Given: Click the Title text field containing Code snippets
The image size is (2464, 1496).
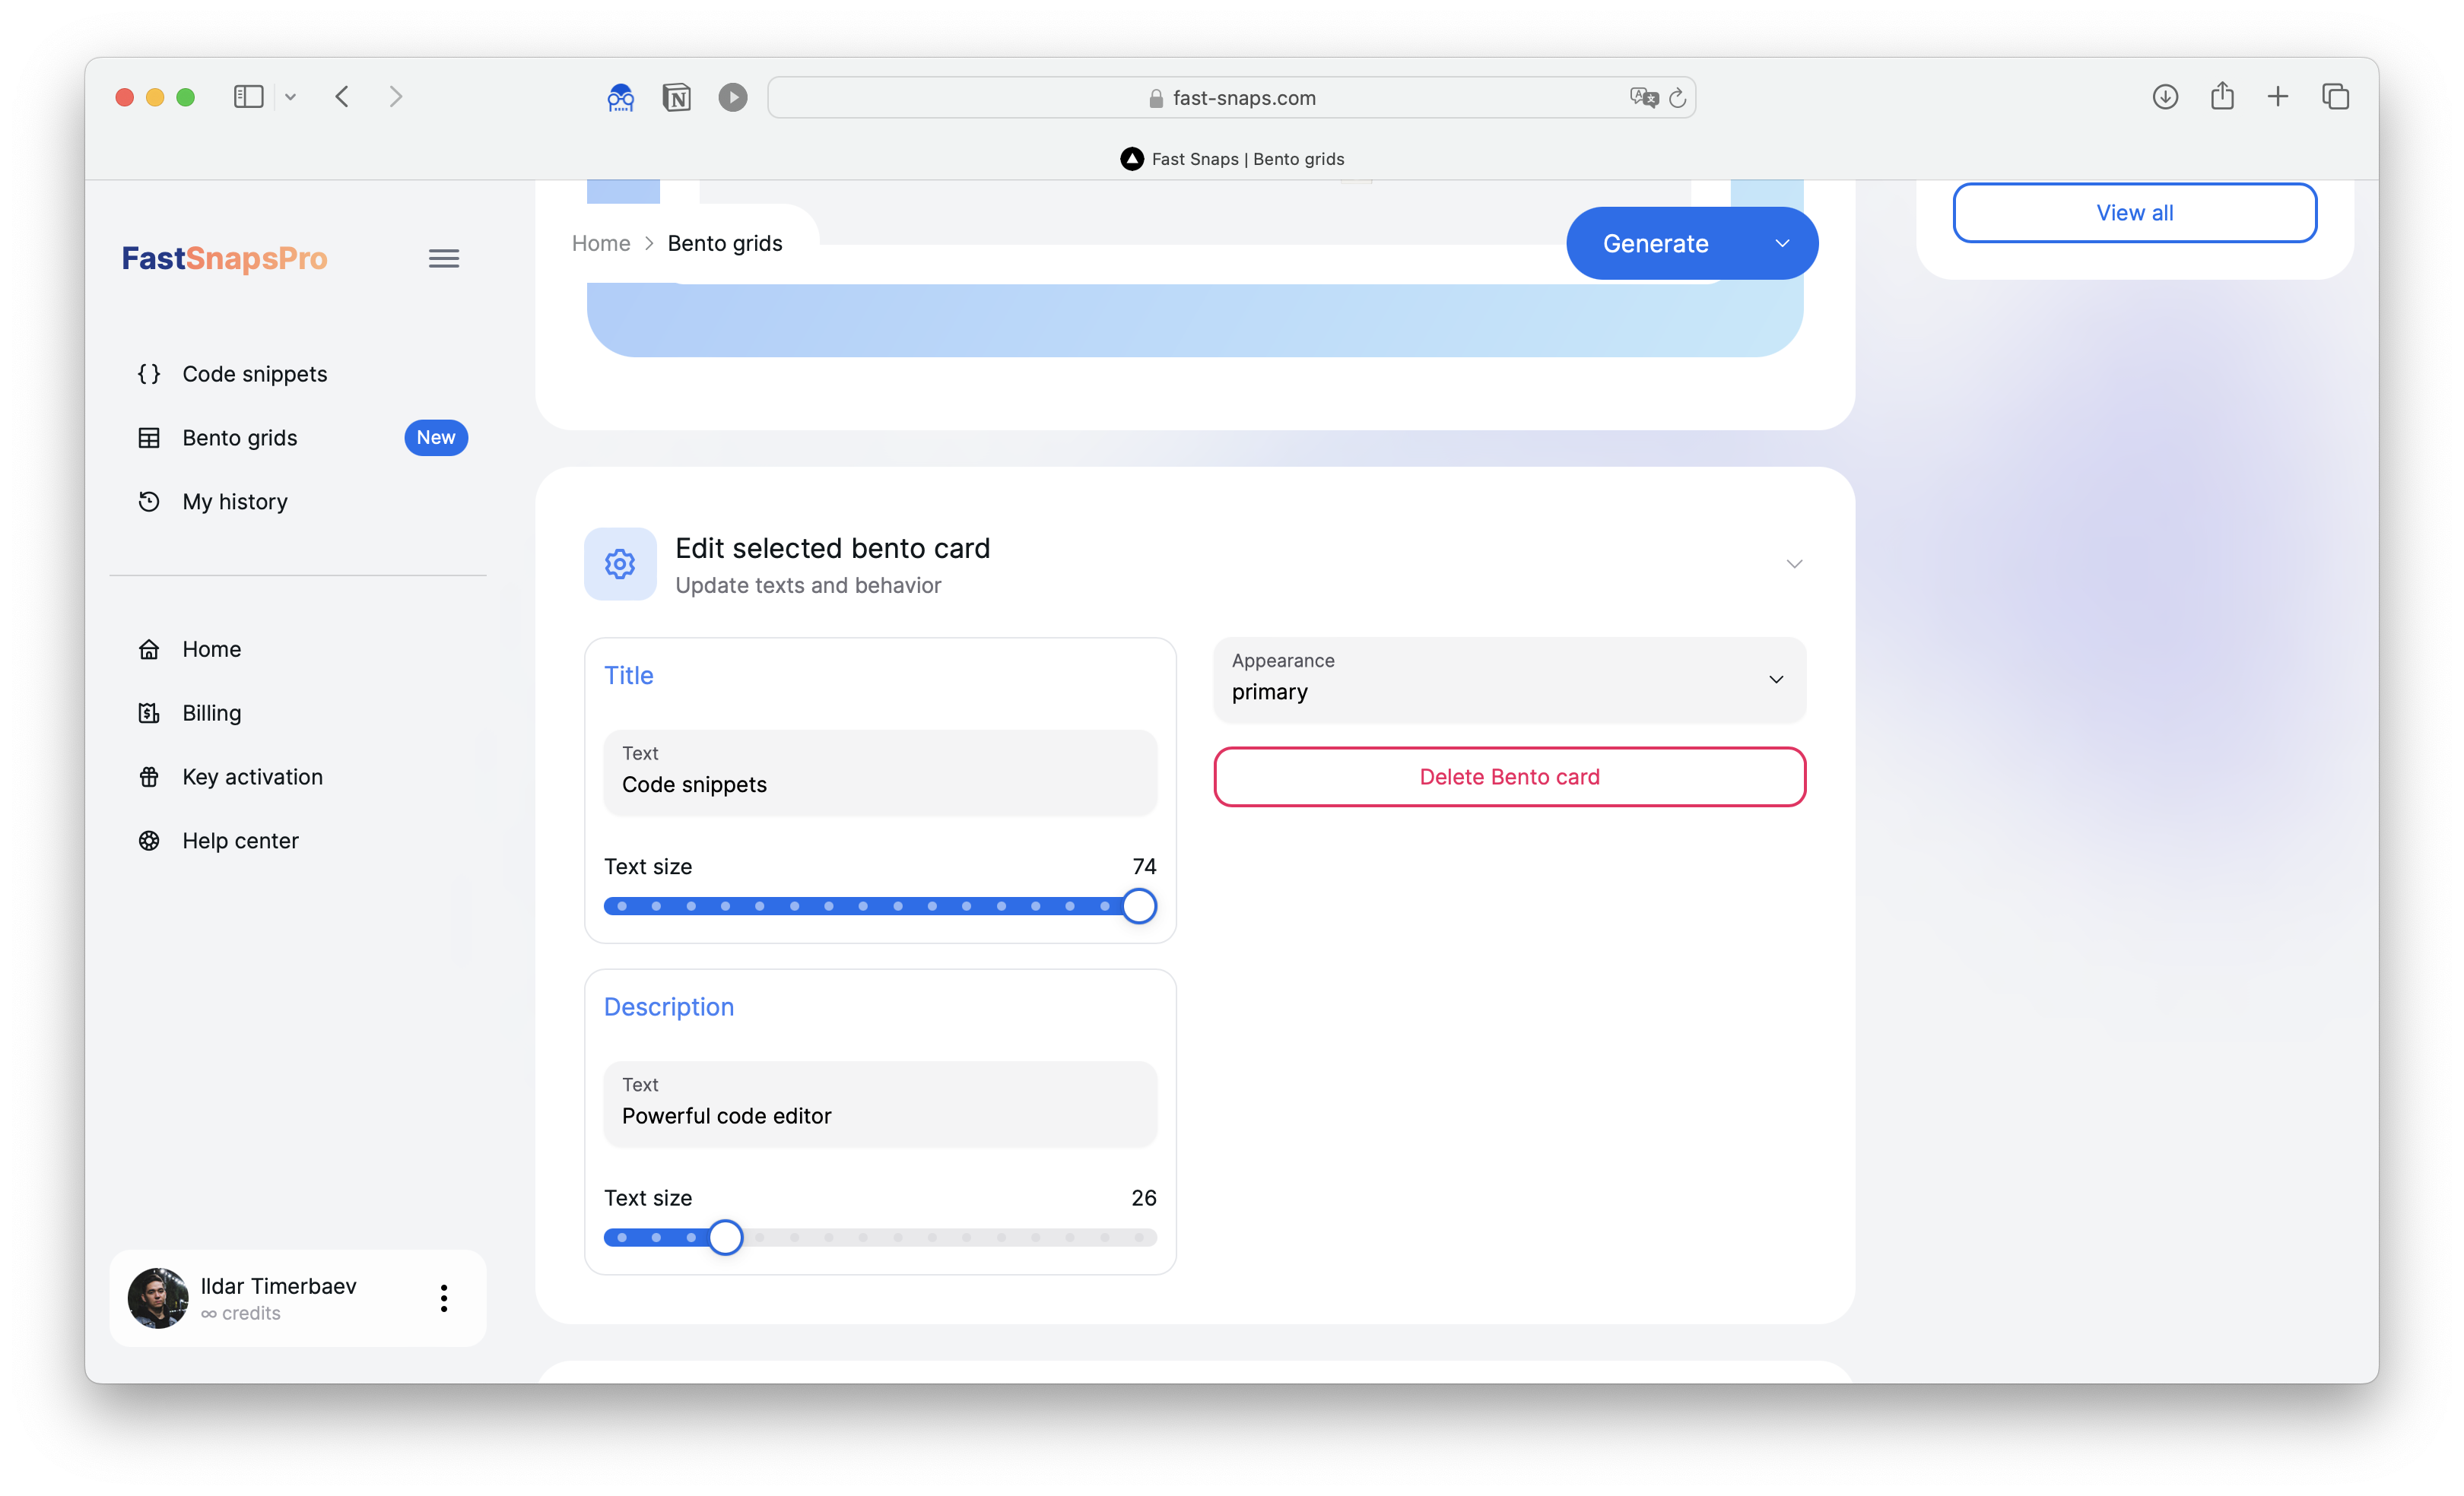Looking at the screenshot, I should point(880,772).
